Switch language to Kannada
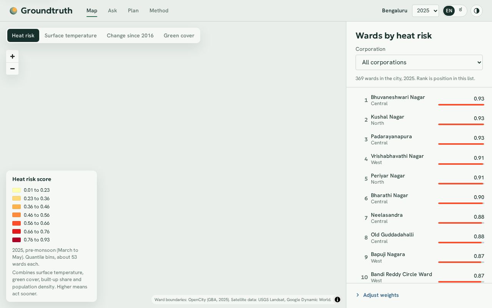 (x=460, y=10)
